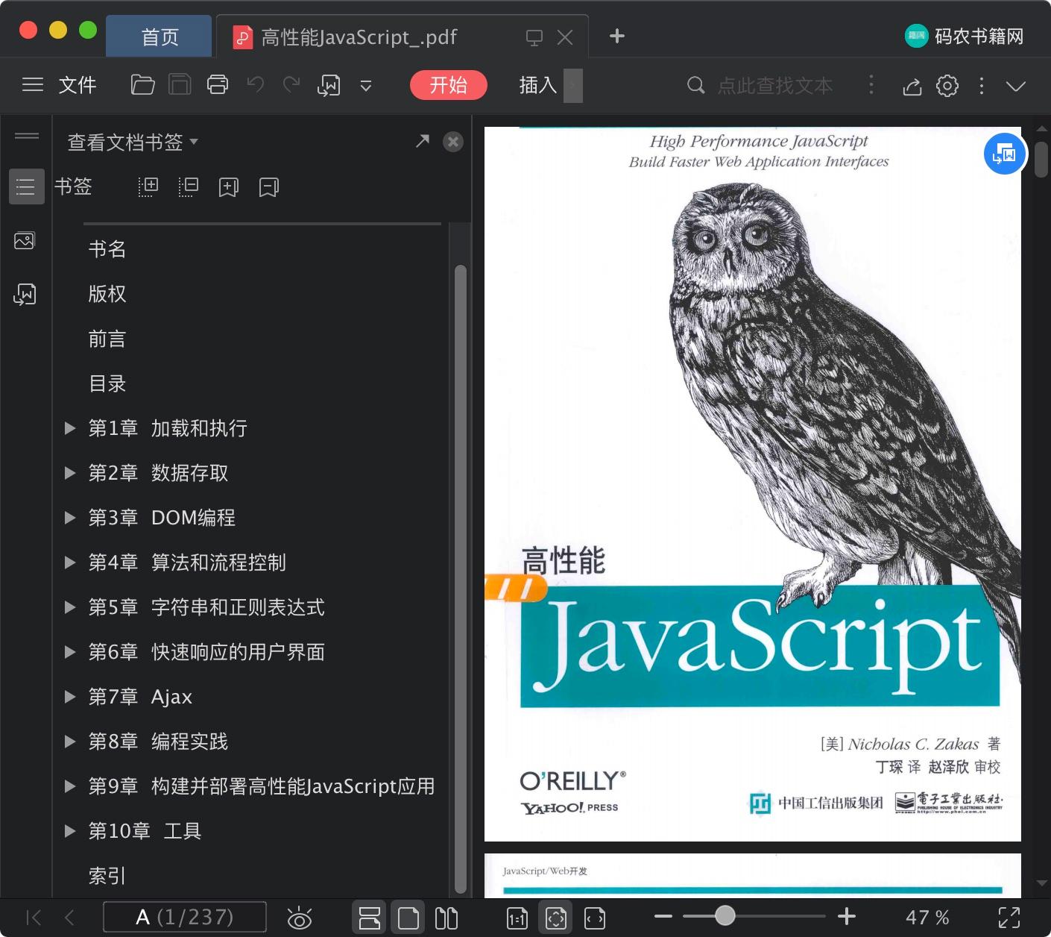Click the delete bookmark icon
The image size is (1051, 937).
269,187
